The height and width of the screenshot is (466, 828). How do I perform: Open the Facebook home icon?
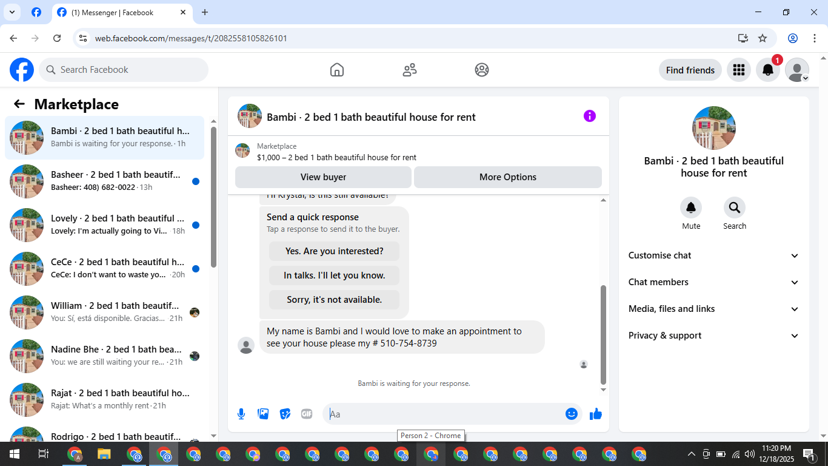(x=337, y=70)
